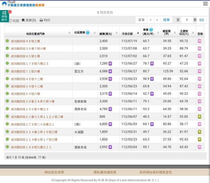Click the help icon beside 單價 header
This screenshot has height=183, width=210.
coord(151,30)
